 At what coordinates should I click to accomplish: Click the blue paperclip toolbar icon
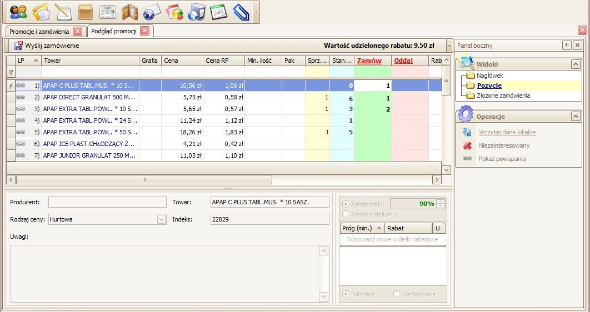click(x=241, y=12)
